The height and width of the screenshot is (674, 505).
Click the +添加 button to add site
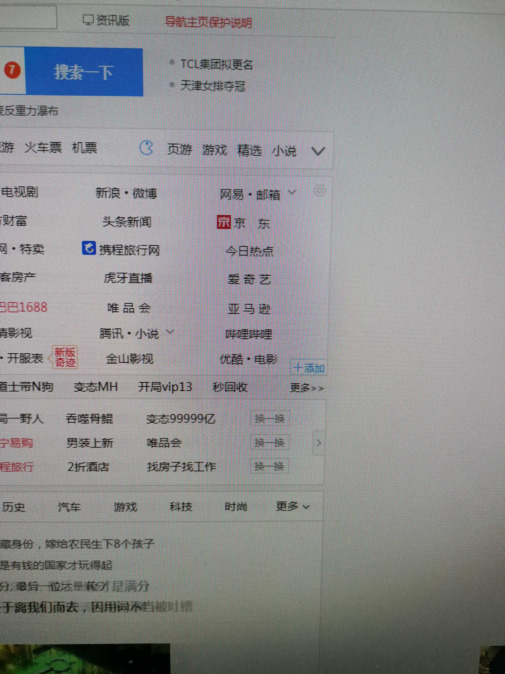[x=309, y=368]
